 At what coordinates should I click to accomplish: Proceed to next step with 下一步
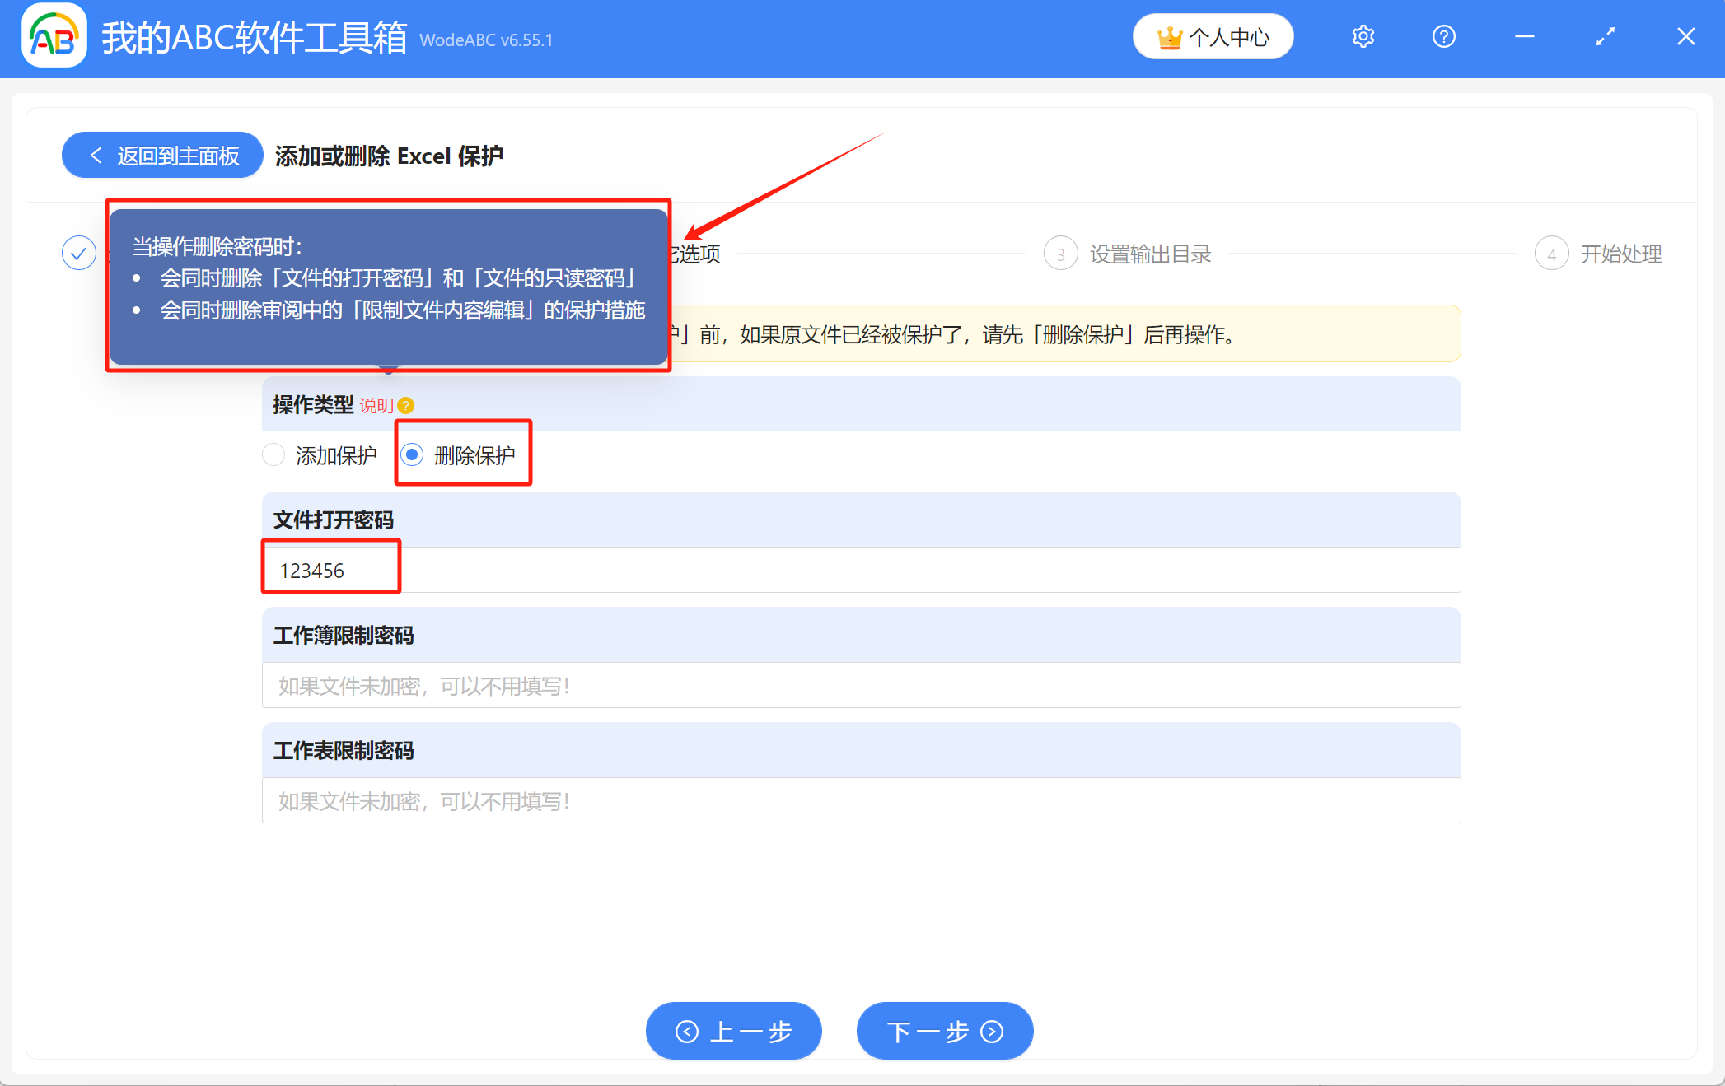point(944,1031)
